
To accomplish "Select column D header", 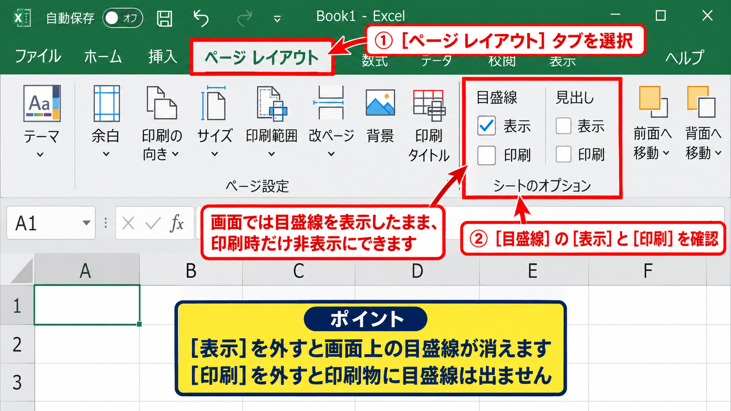I will point(417,270).
